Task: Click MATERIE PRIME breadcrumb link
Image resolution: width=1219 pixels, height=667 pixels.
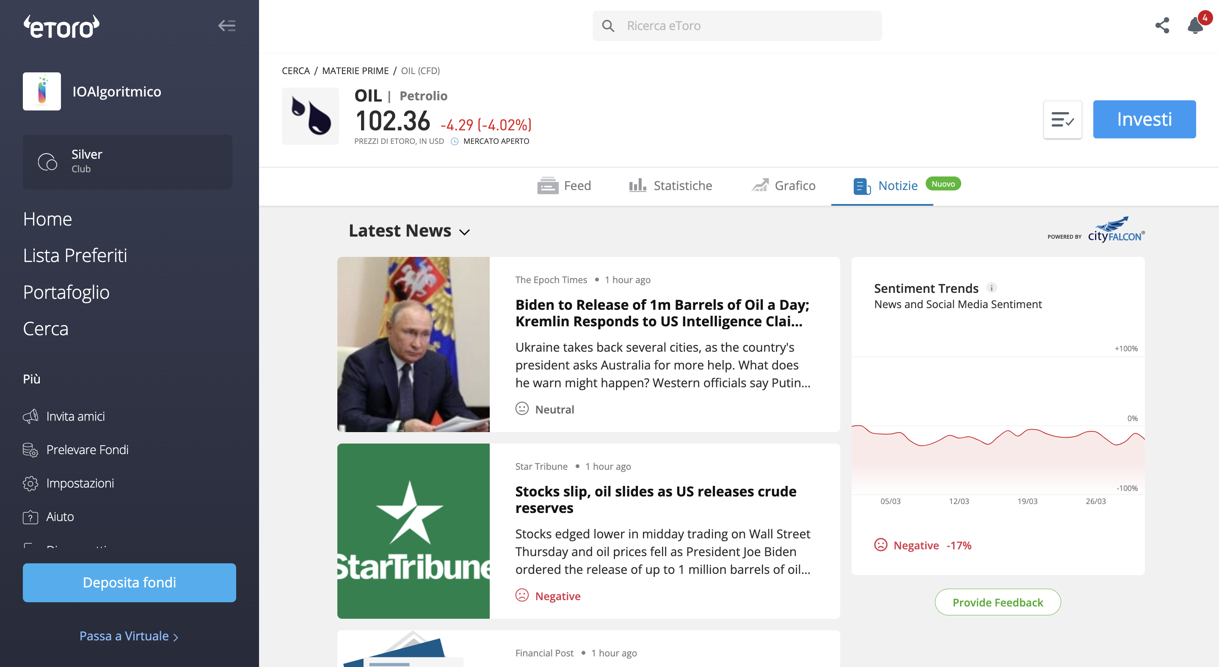Action: tap(355, 71)
